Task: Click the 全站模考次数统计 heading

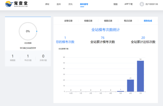Action: tap(106, 30)
